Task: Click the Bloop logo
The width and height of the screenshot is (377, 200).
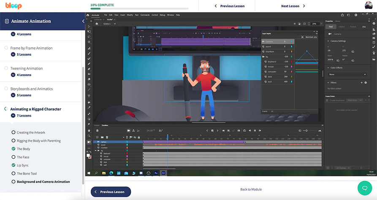Action: click(x=14, y=6)
